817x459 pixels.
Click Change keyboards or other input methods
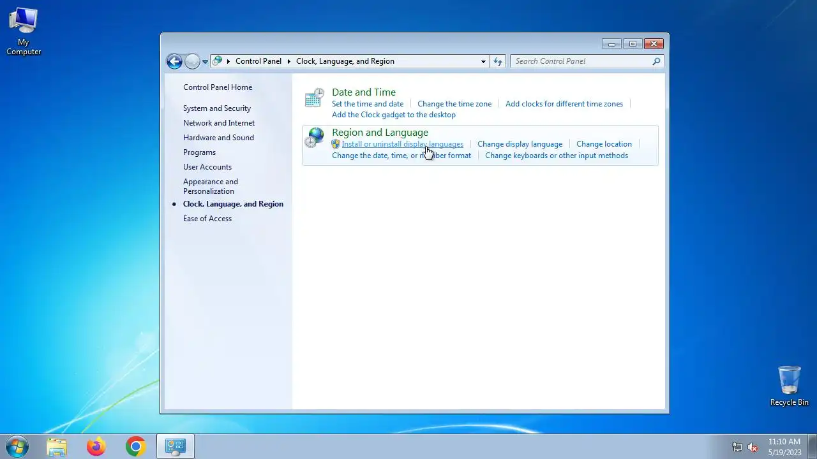click(557, 156)
